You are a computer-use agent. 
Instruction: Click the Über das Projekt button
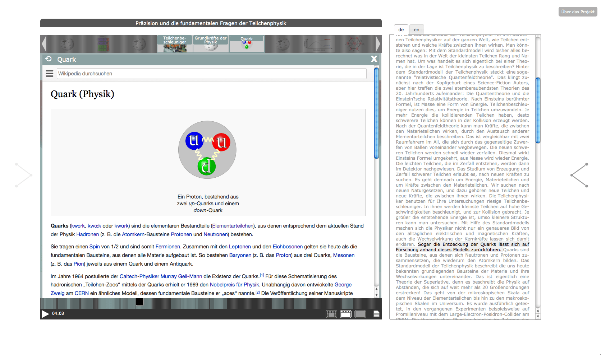[x=578, y=12]
